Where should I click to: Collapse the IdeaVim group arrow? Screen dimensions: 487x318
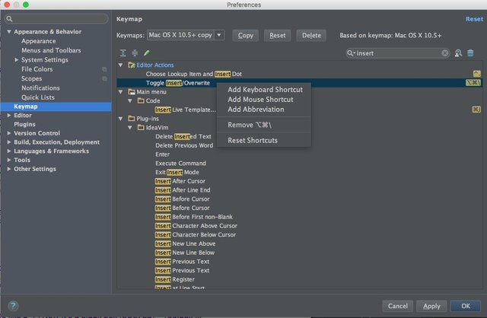[130, 128]
